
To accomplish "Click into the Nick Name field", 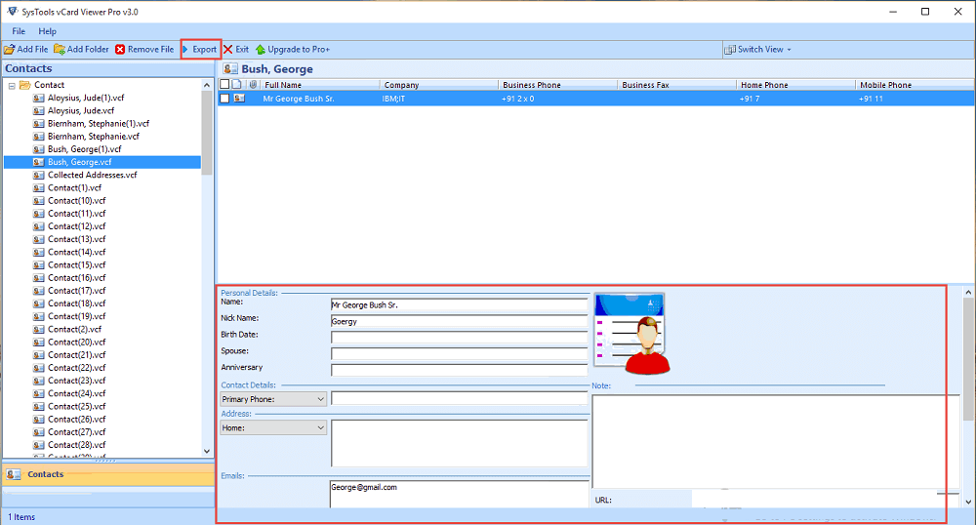I will point(460,322).
